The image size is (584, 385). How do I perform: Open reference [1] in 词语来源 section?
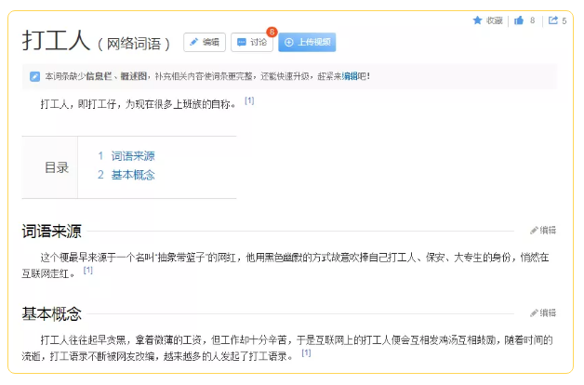click(88, 271)
